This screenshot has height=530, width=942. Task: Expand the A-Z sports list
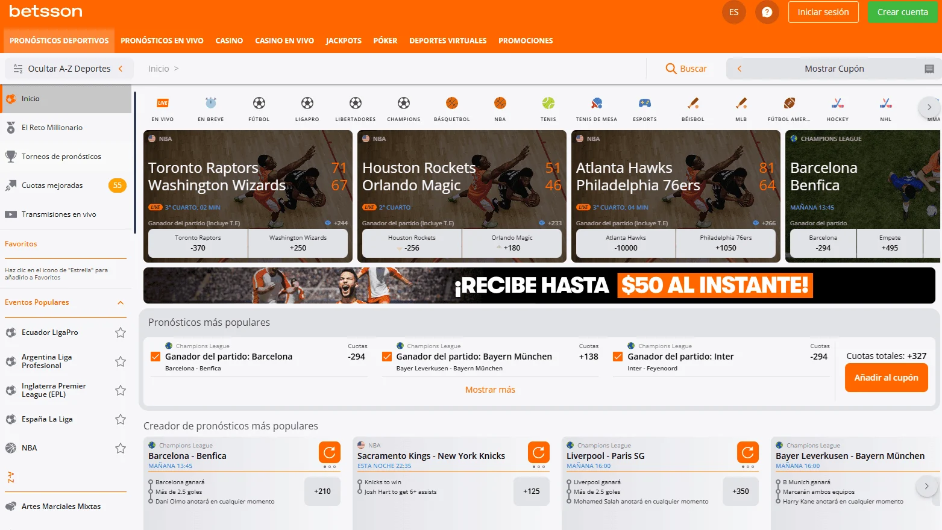pos(11,478)
